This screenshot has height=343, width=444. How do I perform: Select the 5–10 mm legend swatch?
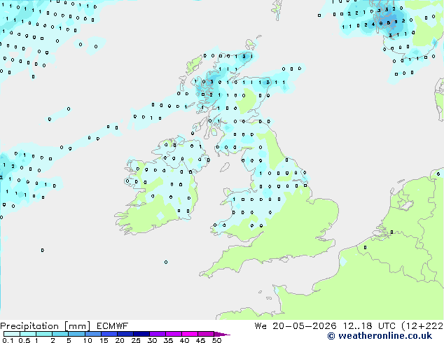[77, 334]
